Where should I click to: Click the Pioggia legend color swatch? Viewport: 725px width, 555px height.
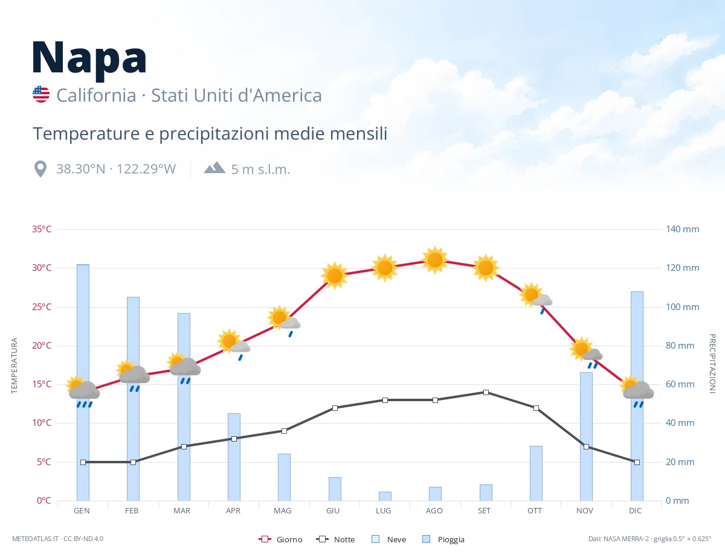427,539
